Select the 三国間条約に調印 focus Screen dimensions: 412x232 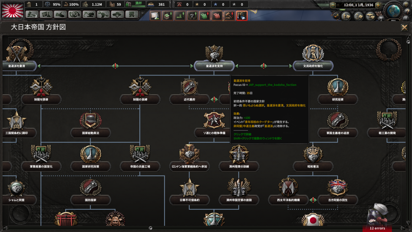tap(16, 133)
